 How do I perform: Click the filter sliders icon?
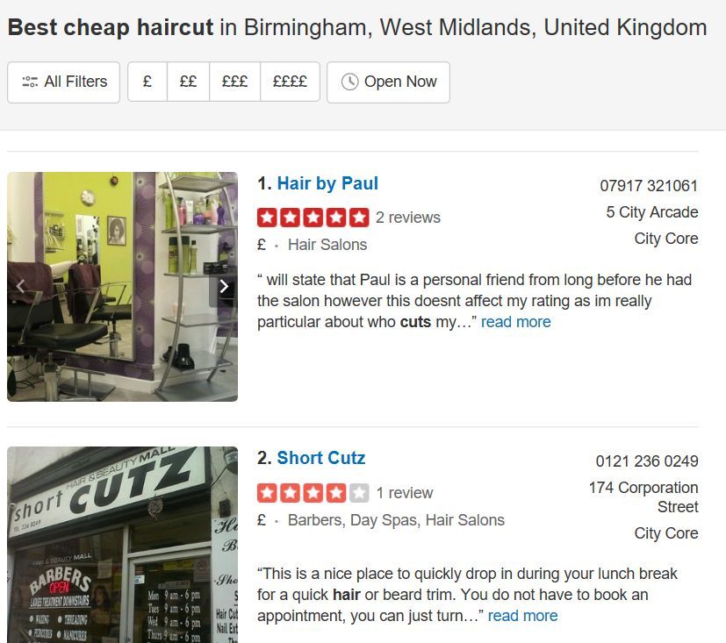coord(30,82)
